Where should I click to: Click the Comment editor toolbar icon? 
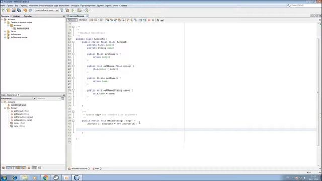[158, 20]
